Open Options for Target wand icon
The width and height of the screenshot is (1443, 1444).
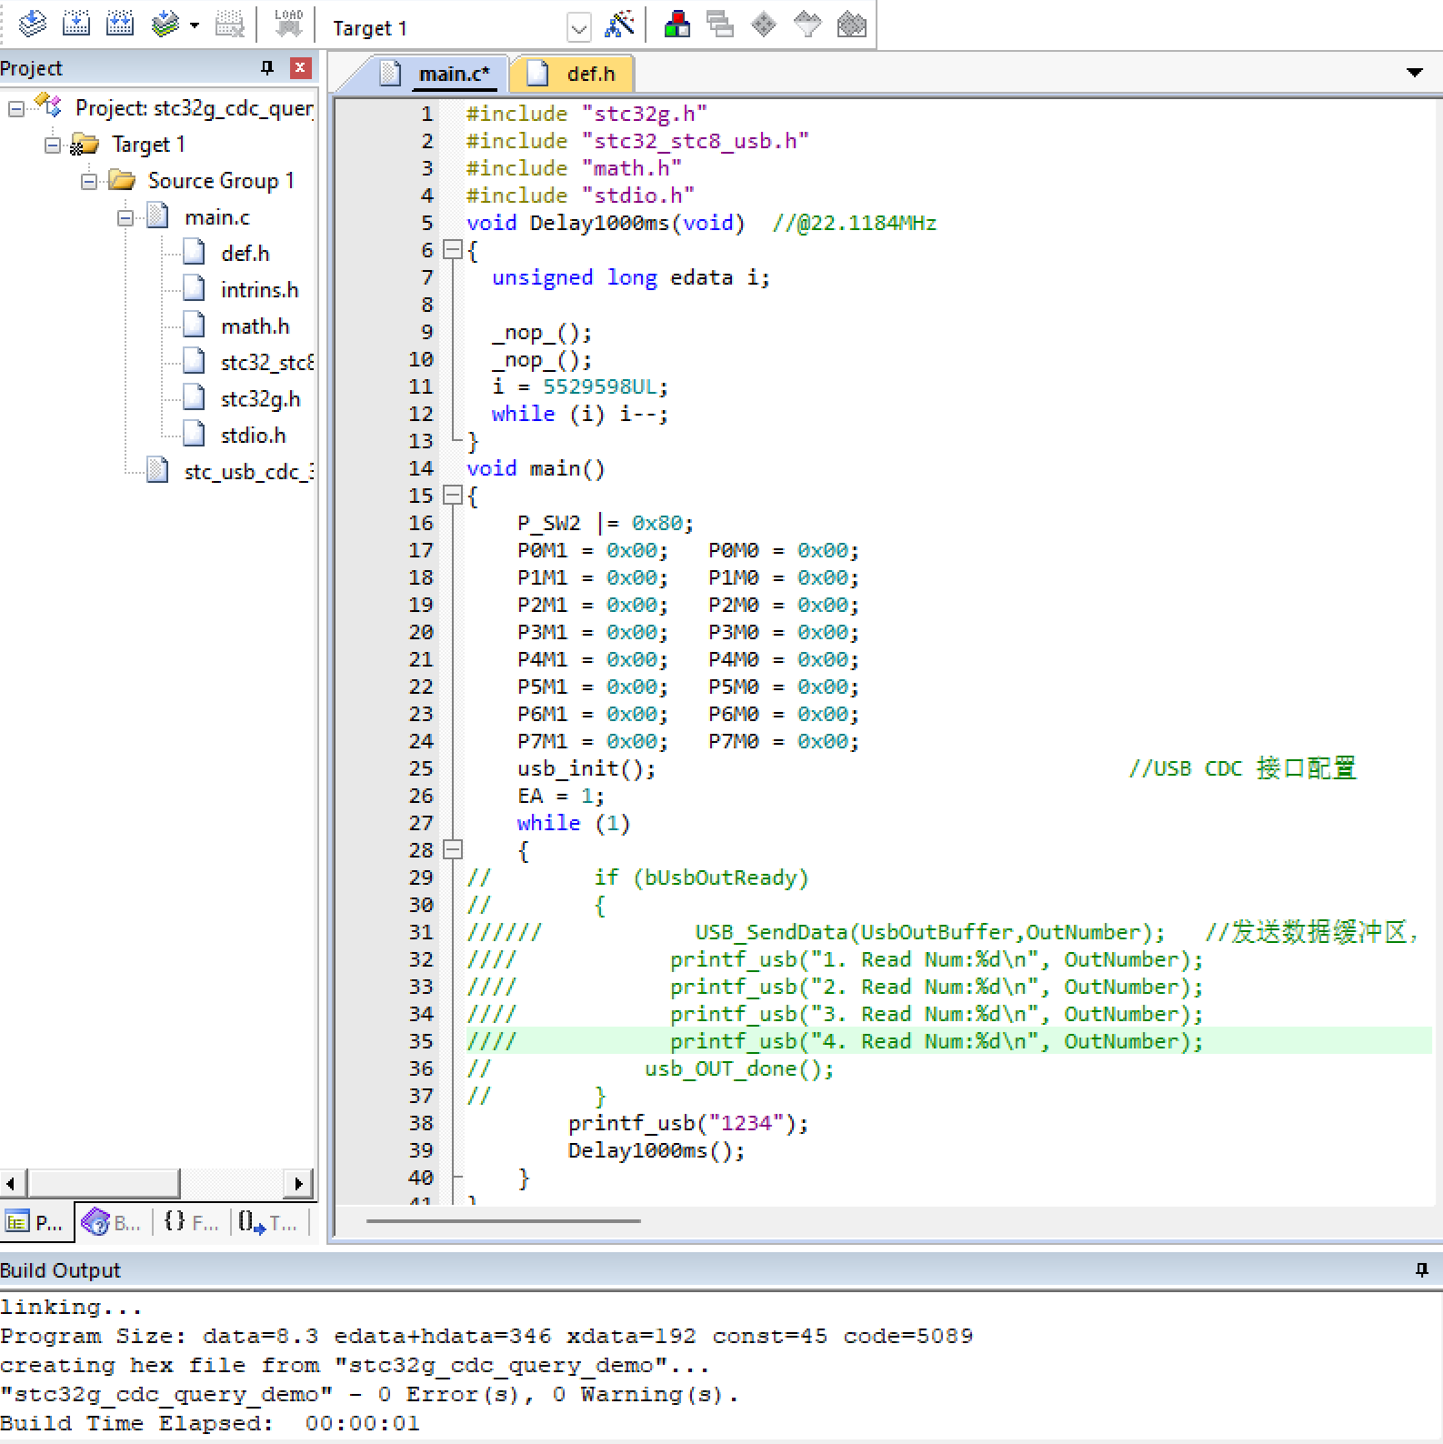click(619, 24)
